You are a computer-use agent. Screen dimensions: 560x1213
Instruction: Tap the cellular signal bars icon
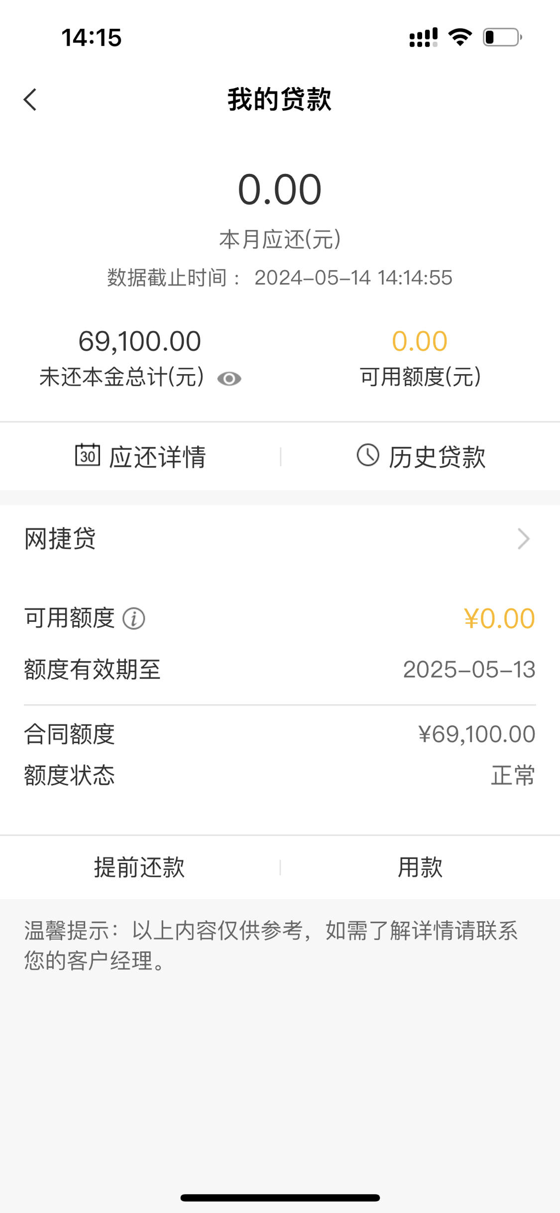point(423,37)
